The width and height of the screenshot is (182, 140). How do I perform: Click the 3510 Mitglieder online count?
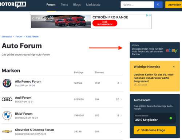point(146,120)
